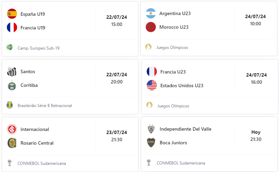Click the Morocco U23 flag icon

tap(151, 27)
